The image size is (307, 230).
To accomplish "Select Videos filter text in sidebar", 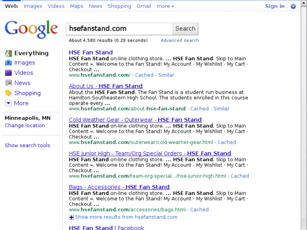I will (x=24, y=73).
